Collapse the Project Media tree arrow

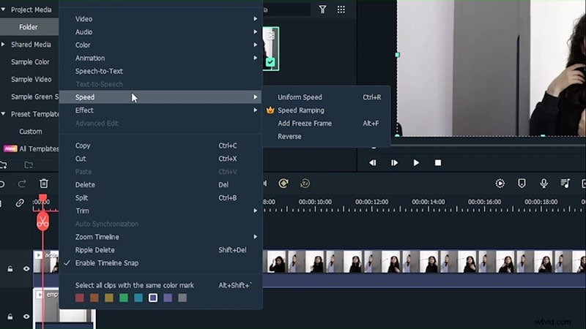[x=3, y=10]
